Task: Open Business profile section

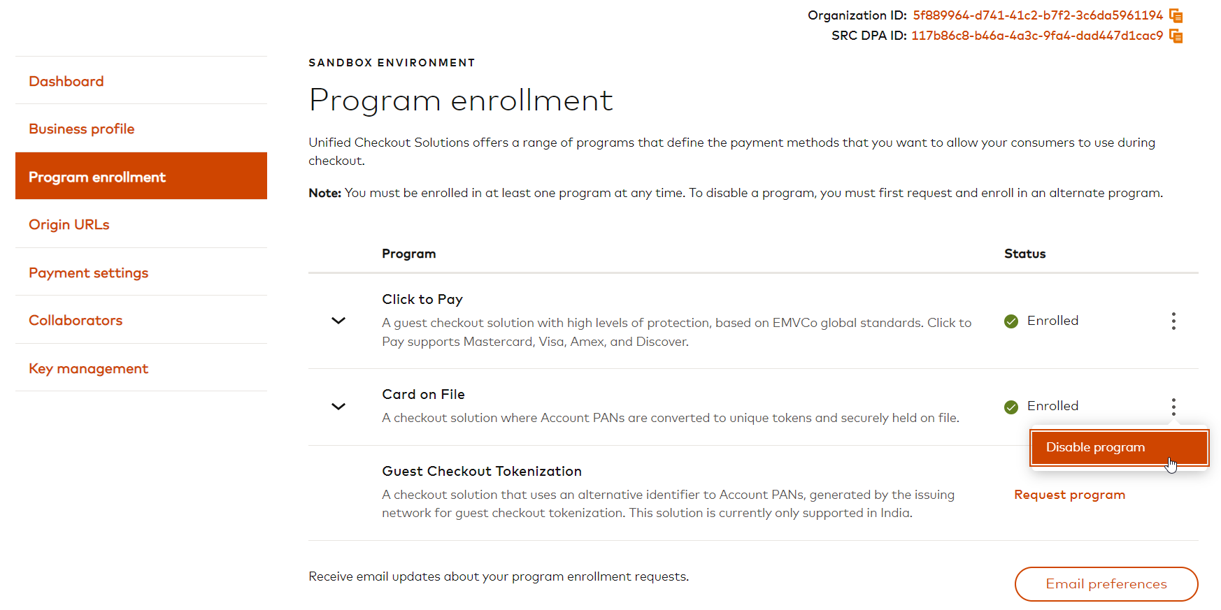Action: [x=82, y=129]
